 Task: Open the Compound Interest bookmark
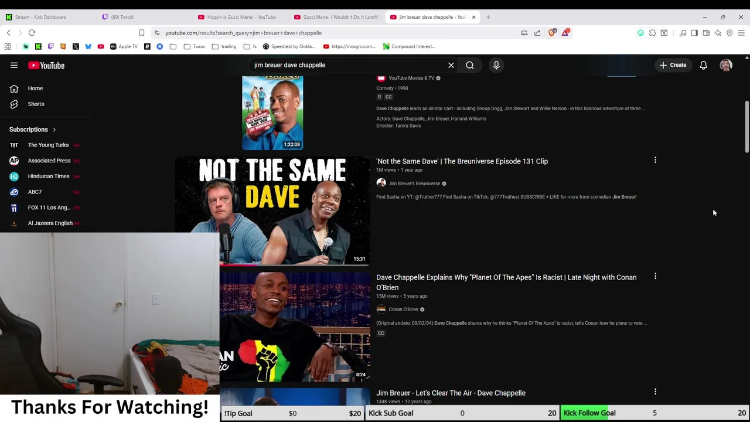pos(409,46)
